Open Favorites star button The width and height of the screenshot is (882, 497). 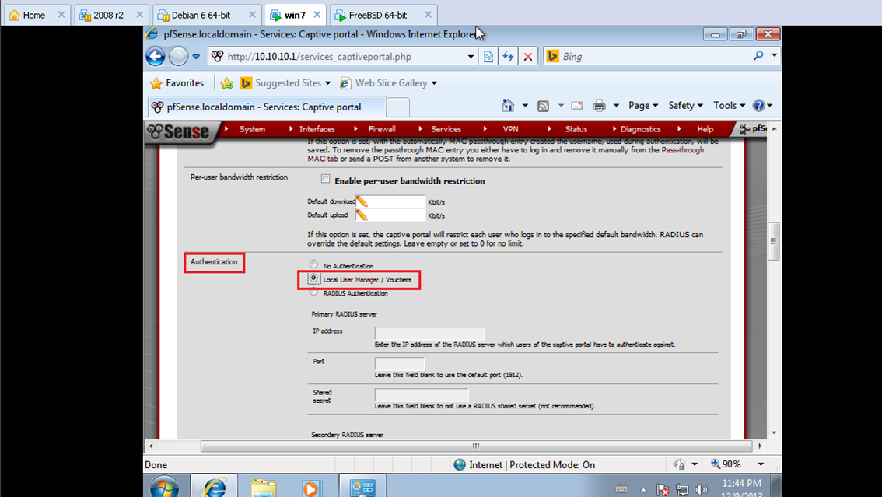pos(177,83)
